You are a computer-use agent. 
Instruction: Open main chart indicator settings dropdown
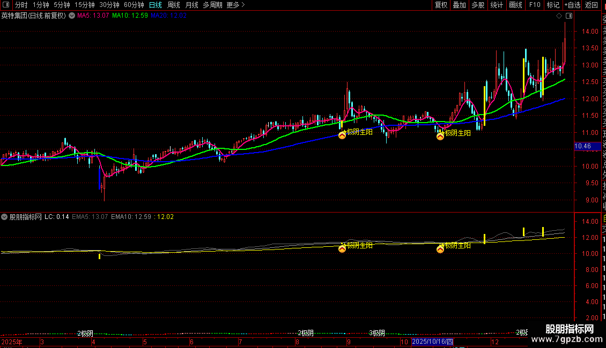click(72, 16)
